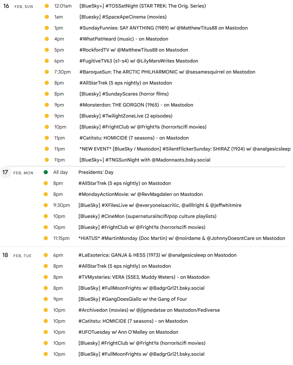
Task: Open the day view for February 16
Action: pos(6,6)
